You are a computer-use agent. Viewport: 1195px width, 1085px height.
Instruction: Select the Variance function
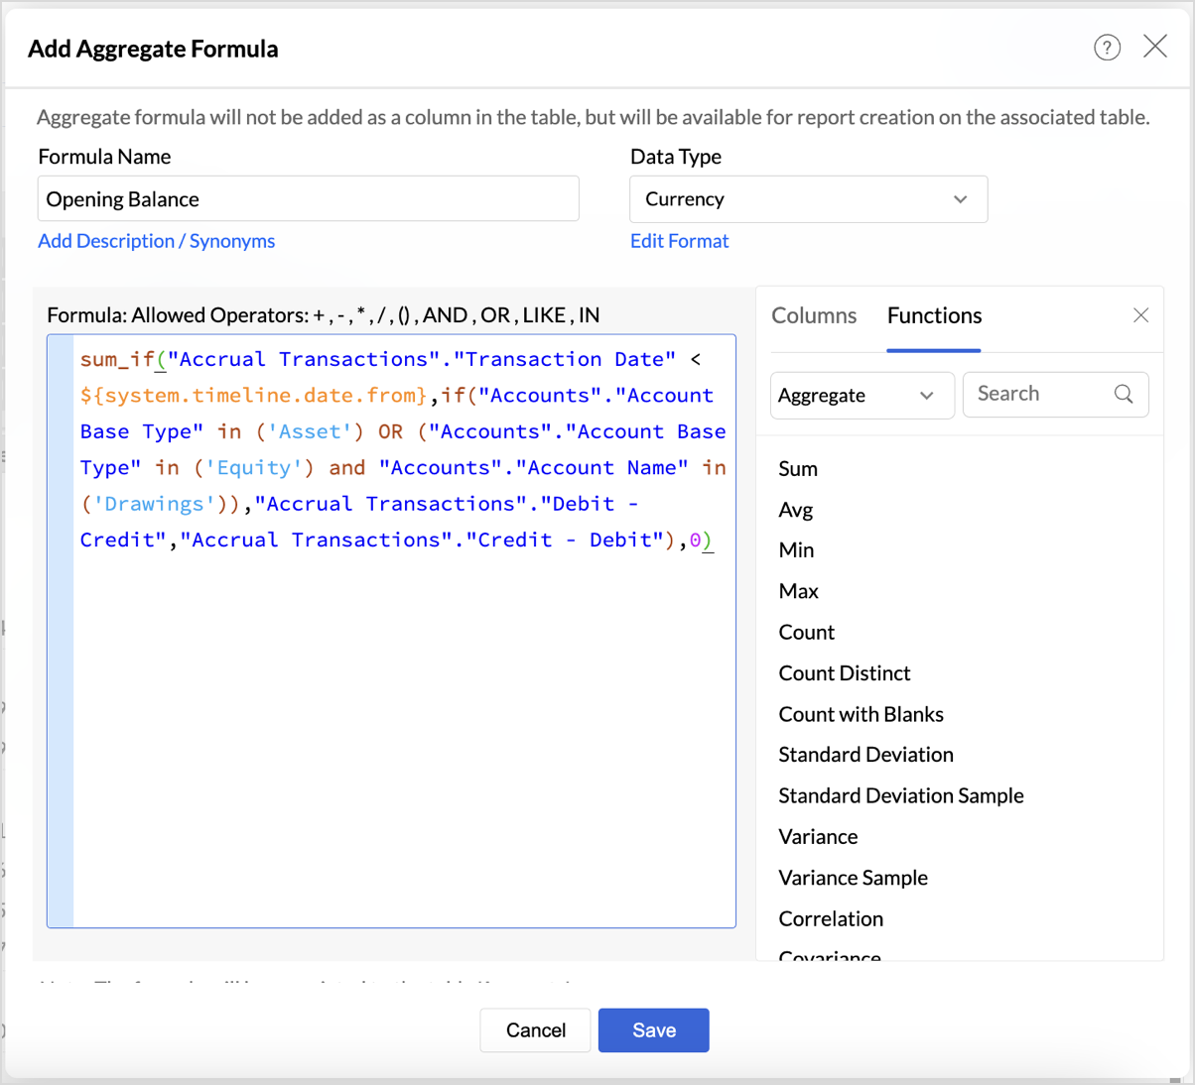[x=818, y=837]
